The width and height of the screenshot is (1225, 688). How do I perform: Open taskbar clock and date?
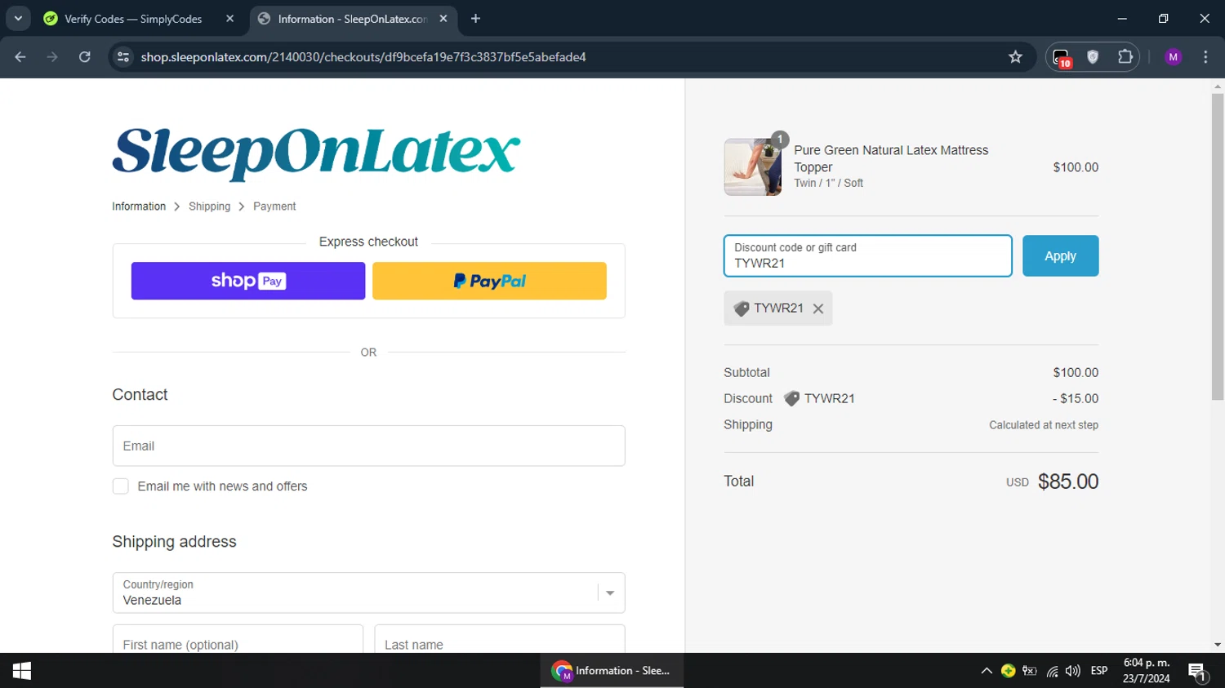1147,671
